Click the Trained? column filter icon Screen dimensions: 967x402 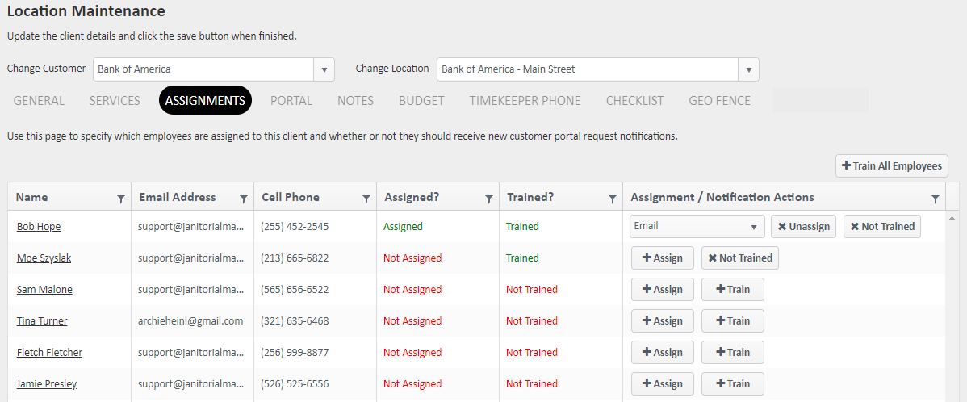pos(612,199)
